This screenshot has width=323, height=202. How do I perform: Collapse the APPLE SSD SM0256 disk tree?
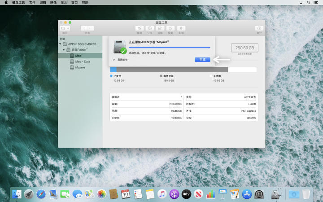(60, 44)
